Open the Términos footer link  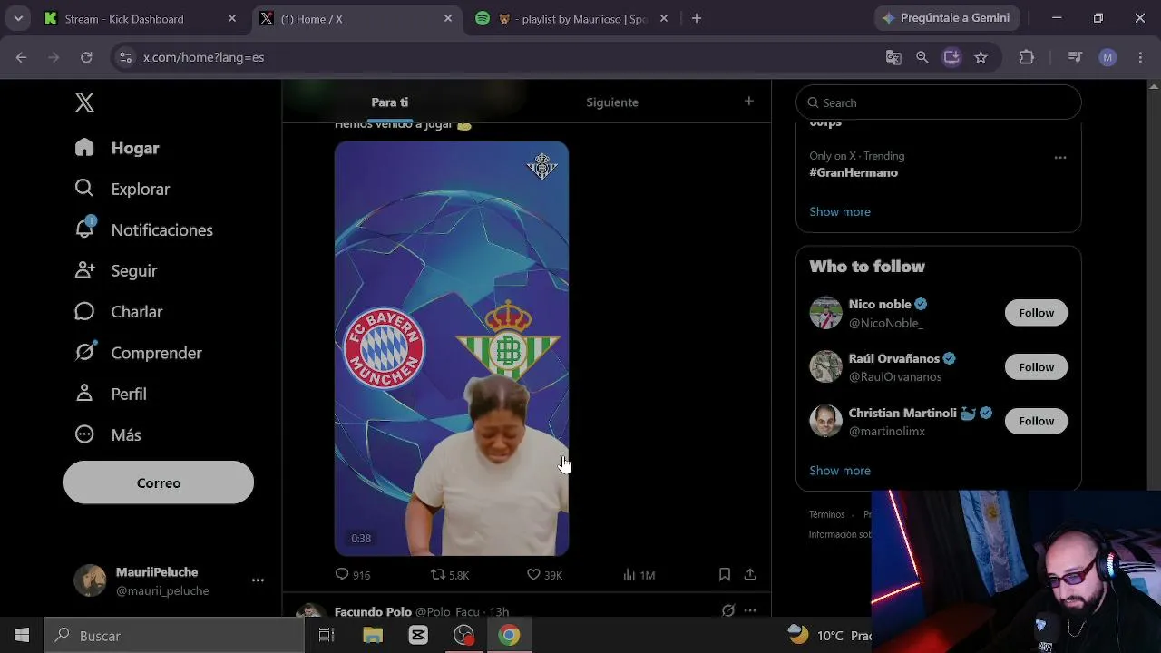tap(826, 514)
